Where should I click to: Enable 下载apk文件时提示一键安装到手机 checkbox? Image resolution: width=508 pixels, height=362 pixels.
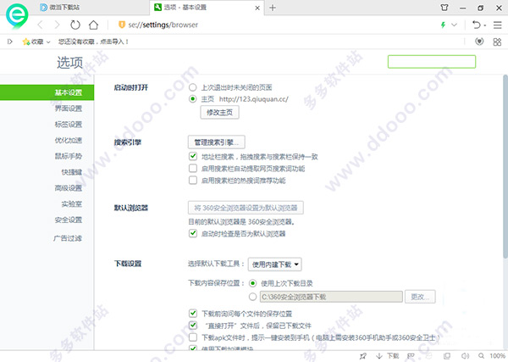coord(193,337)
